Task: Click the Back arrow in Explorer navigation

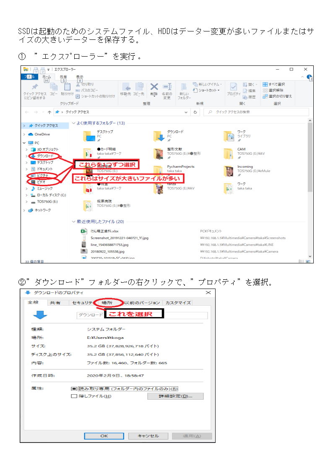Action: coord(27,112)
